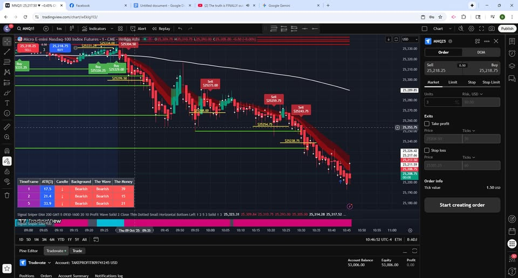The width and height of the screenshot is (518, 278).
Task: Select the crosshair cursor tool
Action: click(x=7, y=41)
